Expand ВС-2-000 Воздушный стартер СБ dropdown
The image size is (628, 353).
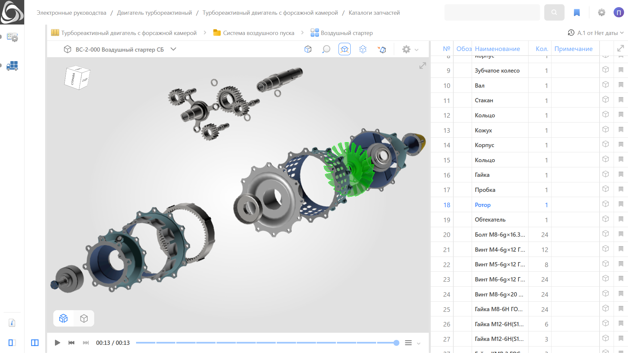coord(173,49)
